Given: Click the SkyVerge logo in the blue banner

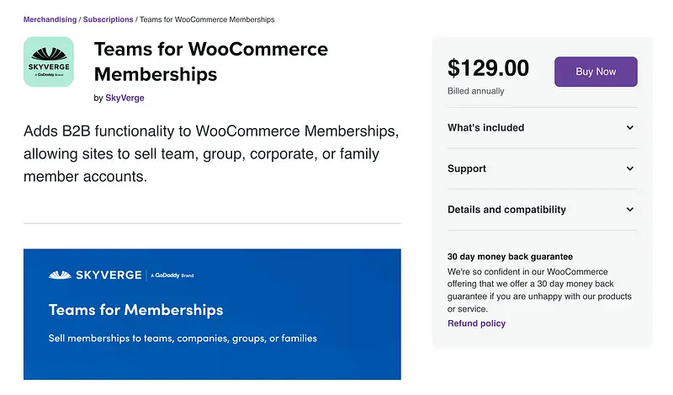Looking at the screenshot, I should (97, 275).
